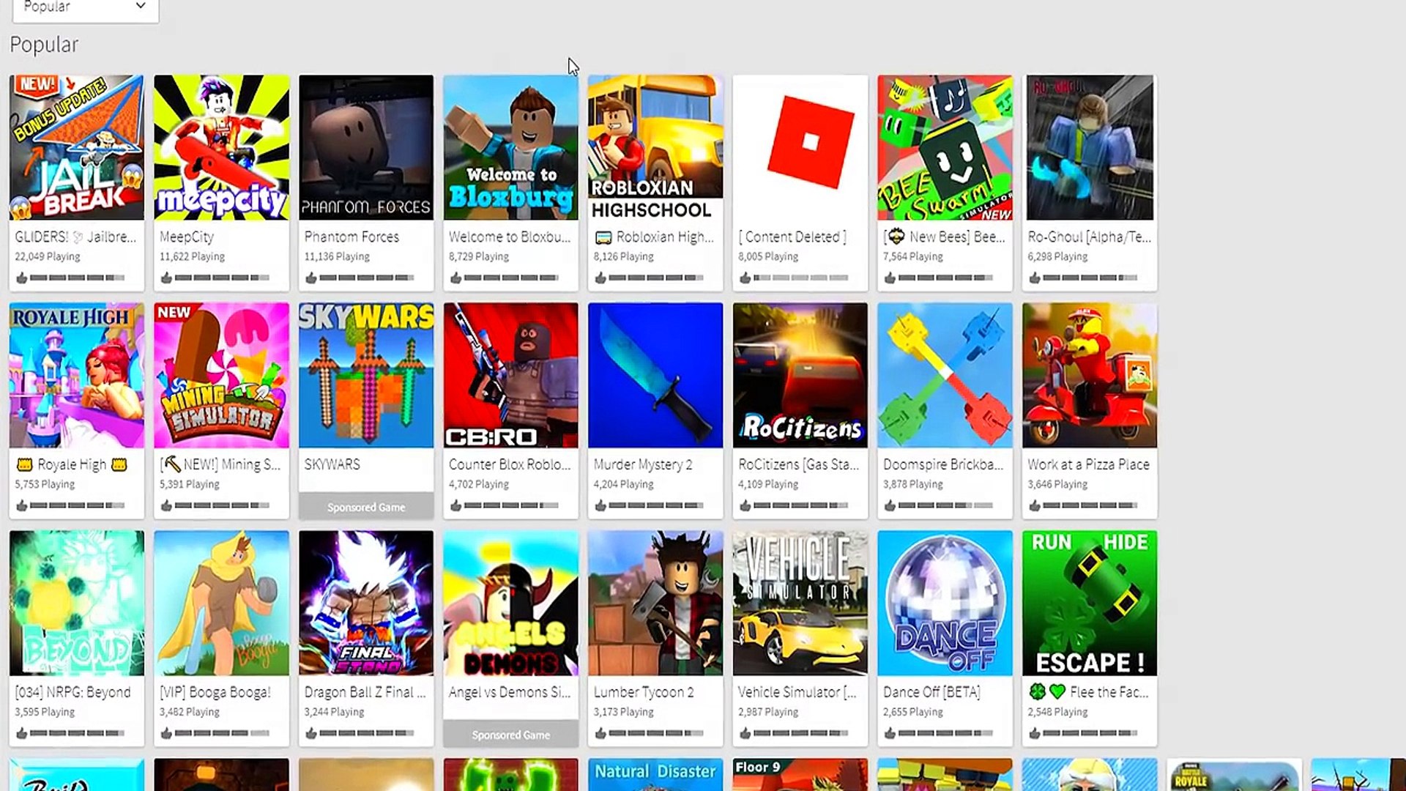Click the Mining Simulator pickaxe icon
Image resolution: width=1406 pixels, height=791 pixels.
[172, 464]
